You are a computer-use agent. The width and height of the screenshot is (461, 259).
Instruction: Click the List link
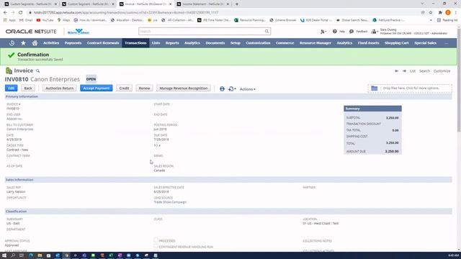pyautogui.click(x=413, y=71)
